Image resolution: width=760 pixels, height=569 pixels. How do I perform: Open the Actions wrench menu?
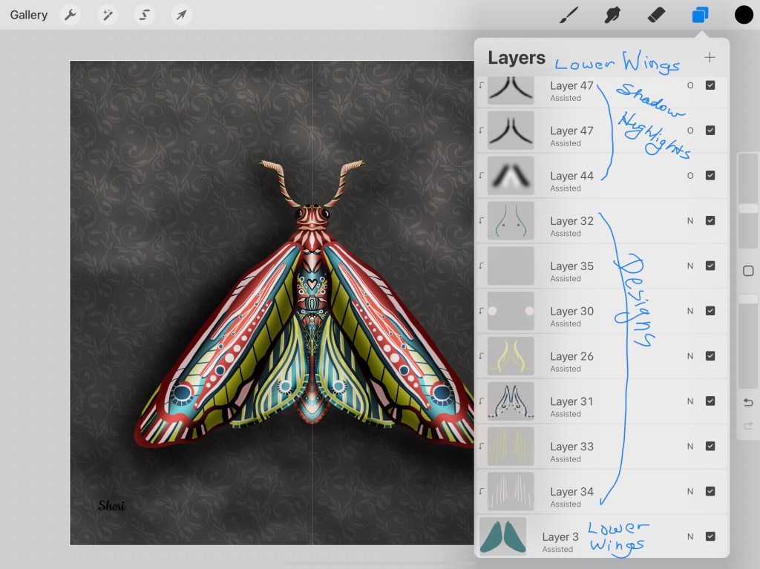(71, 15)
